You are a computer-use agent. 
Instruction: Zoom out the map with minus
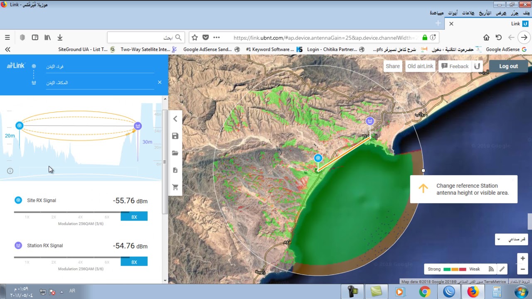(523, 269)
